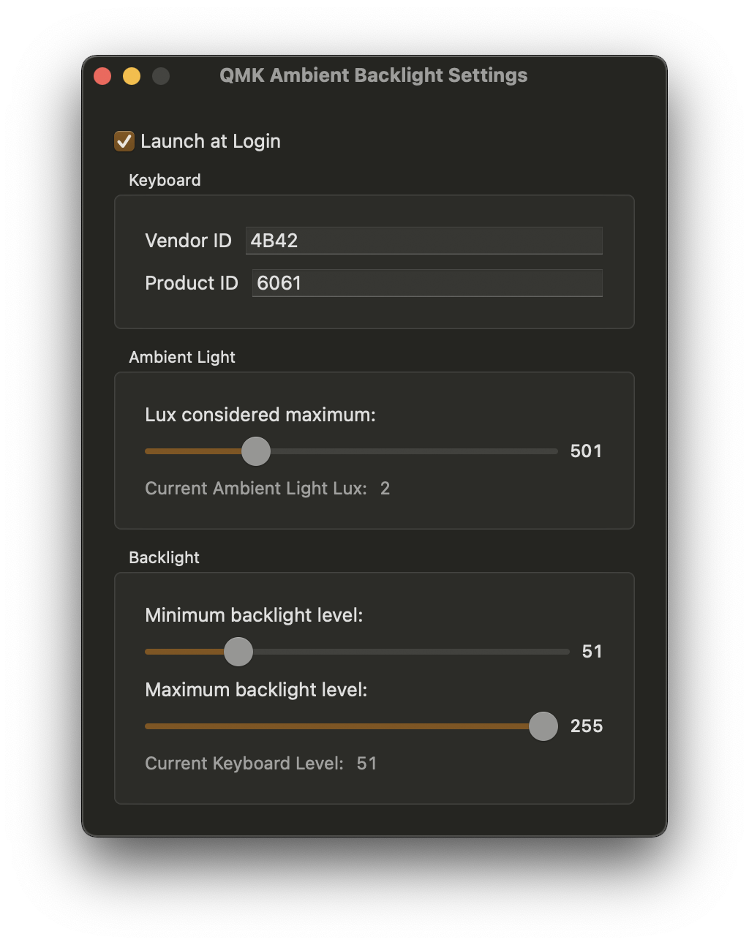Click the Product ID label
Image resolution: width=749 pixels, height=945 pixels.
point(192,283)
